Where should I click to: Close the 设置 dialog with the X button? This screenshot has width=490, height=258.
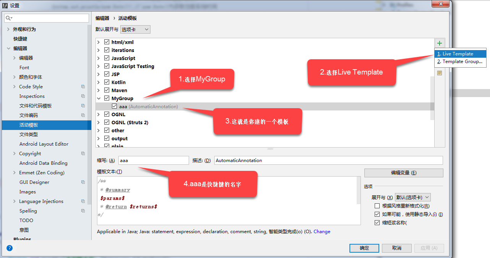pyautogui.click(x=440, y=4)
